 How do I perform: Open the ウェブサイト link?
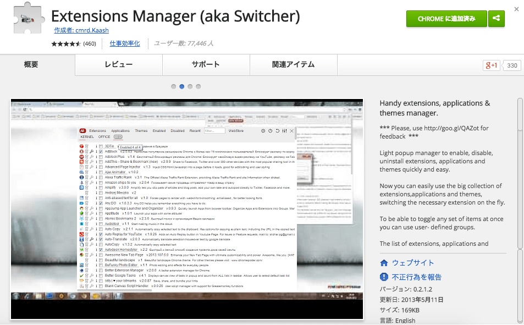pyautogui.click(x=413, y=263)
